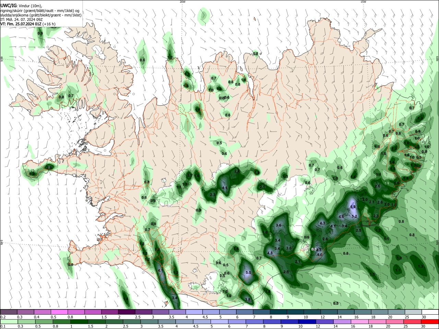Select the 'UWC/IG: Vindur (10m),' title line

21,6
